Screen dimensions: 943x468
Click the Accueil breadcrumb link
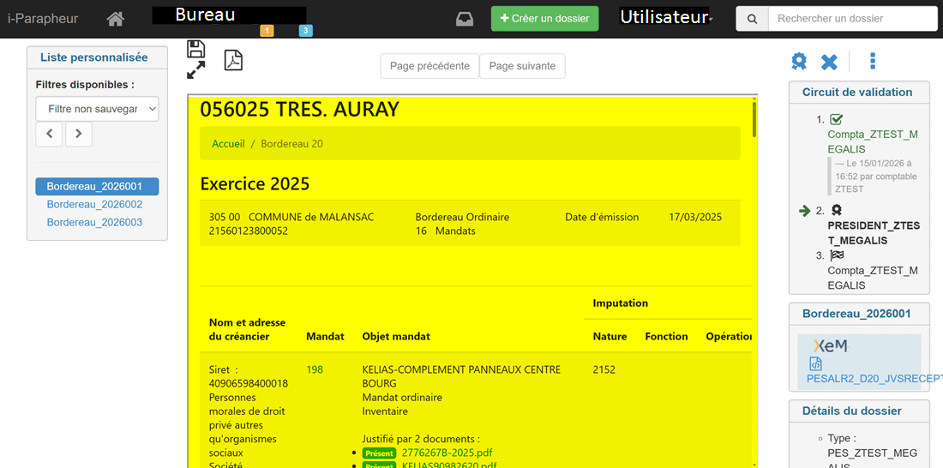click(x=228, y=144)
